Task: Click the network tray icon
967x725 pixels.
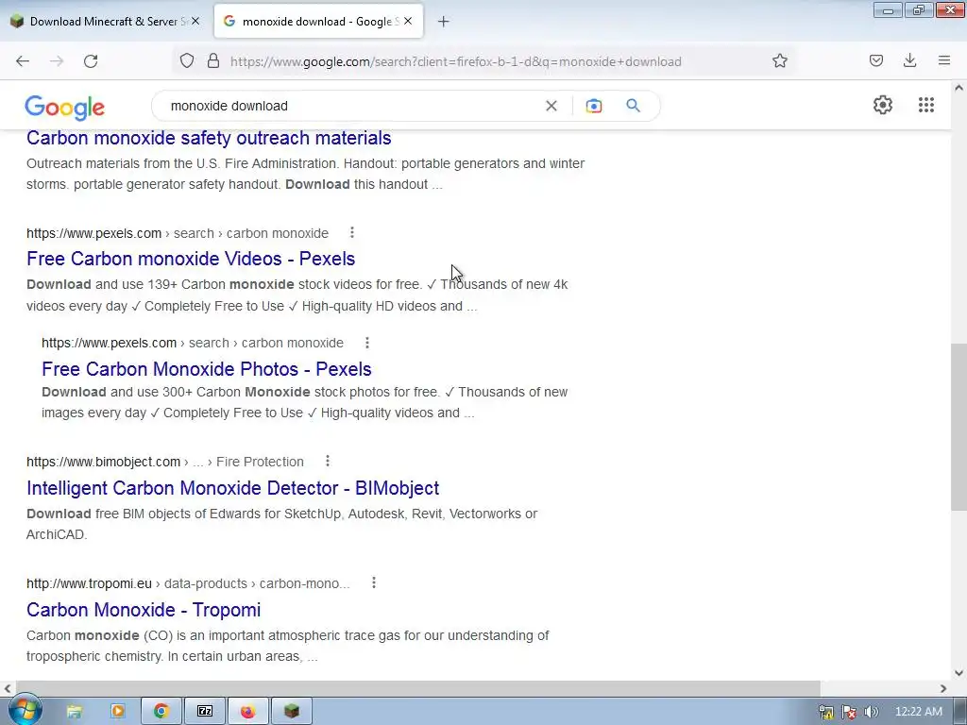Action: coord(825,712)
